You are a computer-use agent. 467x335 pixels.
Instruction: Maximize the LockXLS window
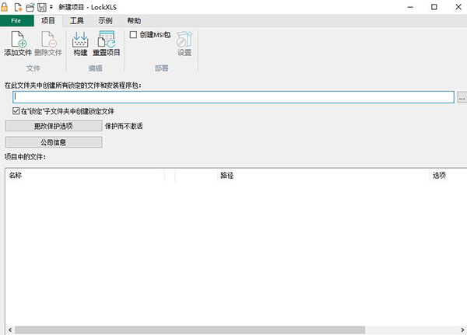click(434, 7)
